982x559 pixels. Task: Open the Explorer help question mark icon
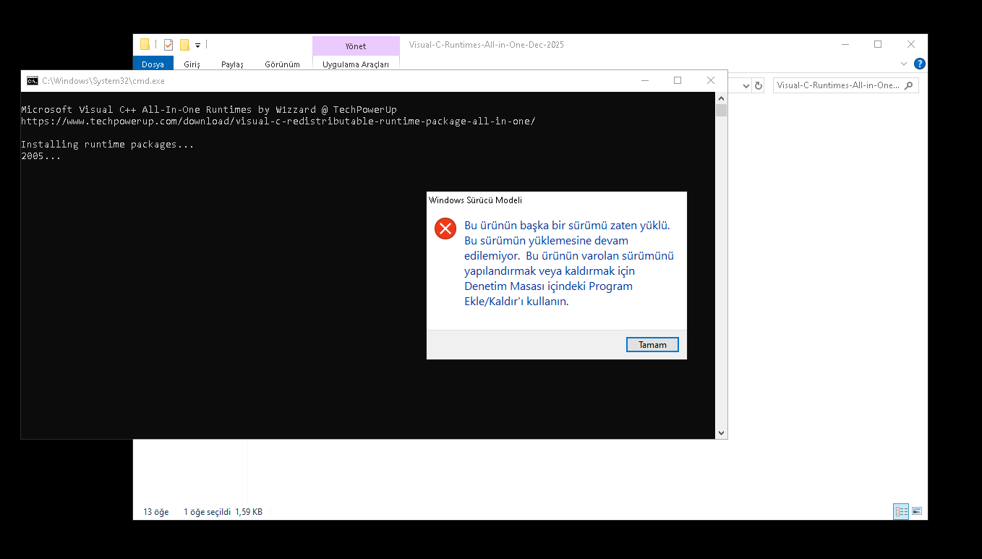919,64
